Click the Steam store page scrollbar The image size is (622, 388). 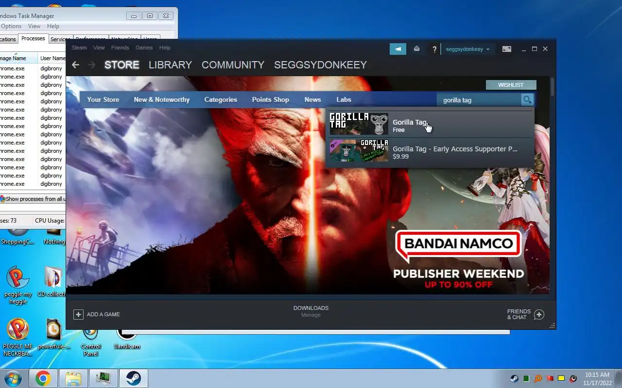click(553, 87)
